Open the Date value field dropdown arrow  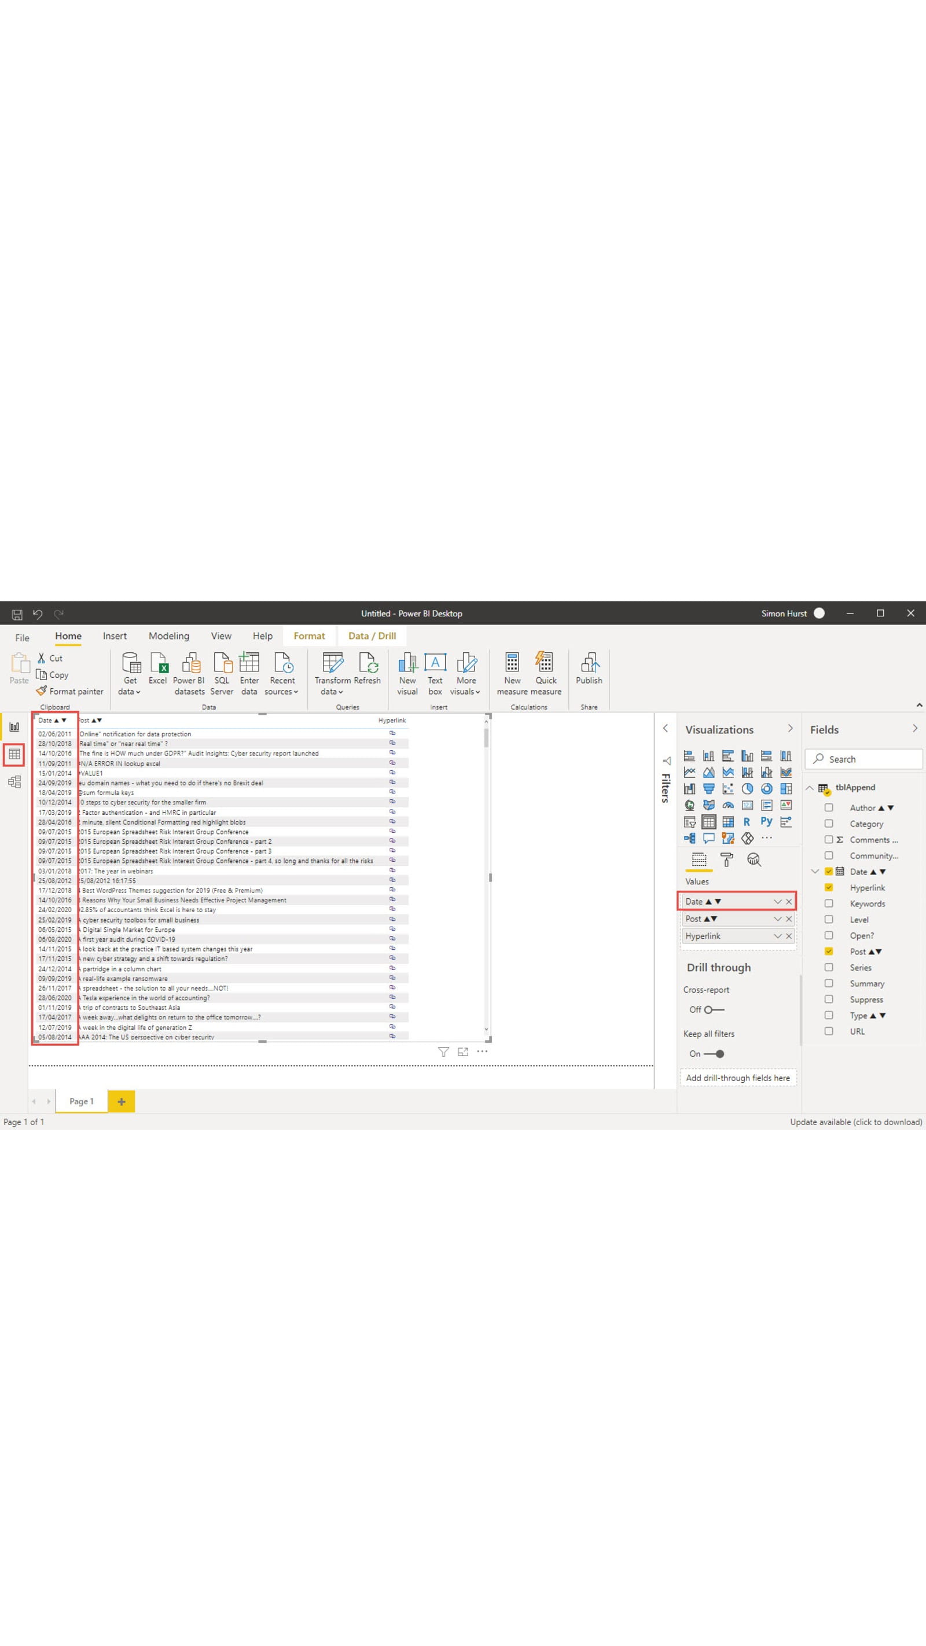click(777, 902)
